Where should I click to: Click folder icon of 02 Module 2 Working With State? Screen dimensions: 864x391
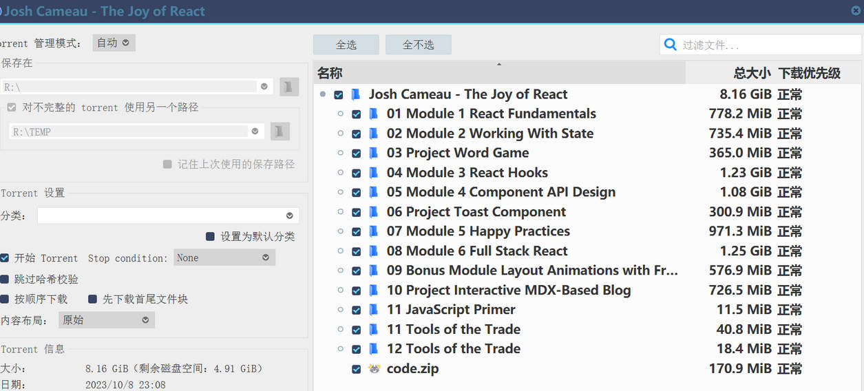(x=373, y=134)
